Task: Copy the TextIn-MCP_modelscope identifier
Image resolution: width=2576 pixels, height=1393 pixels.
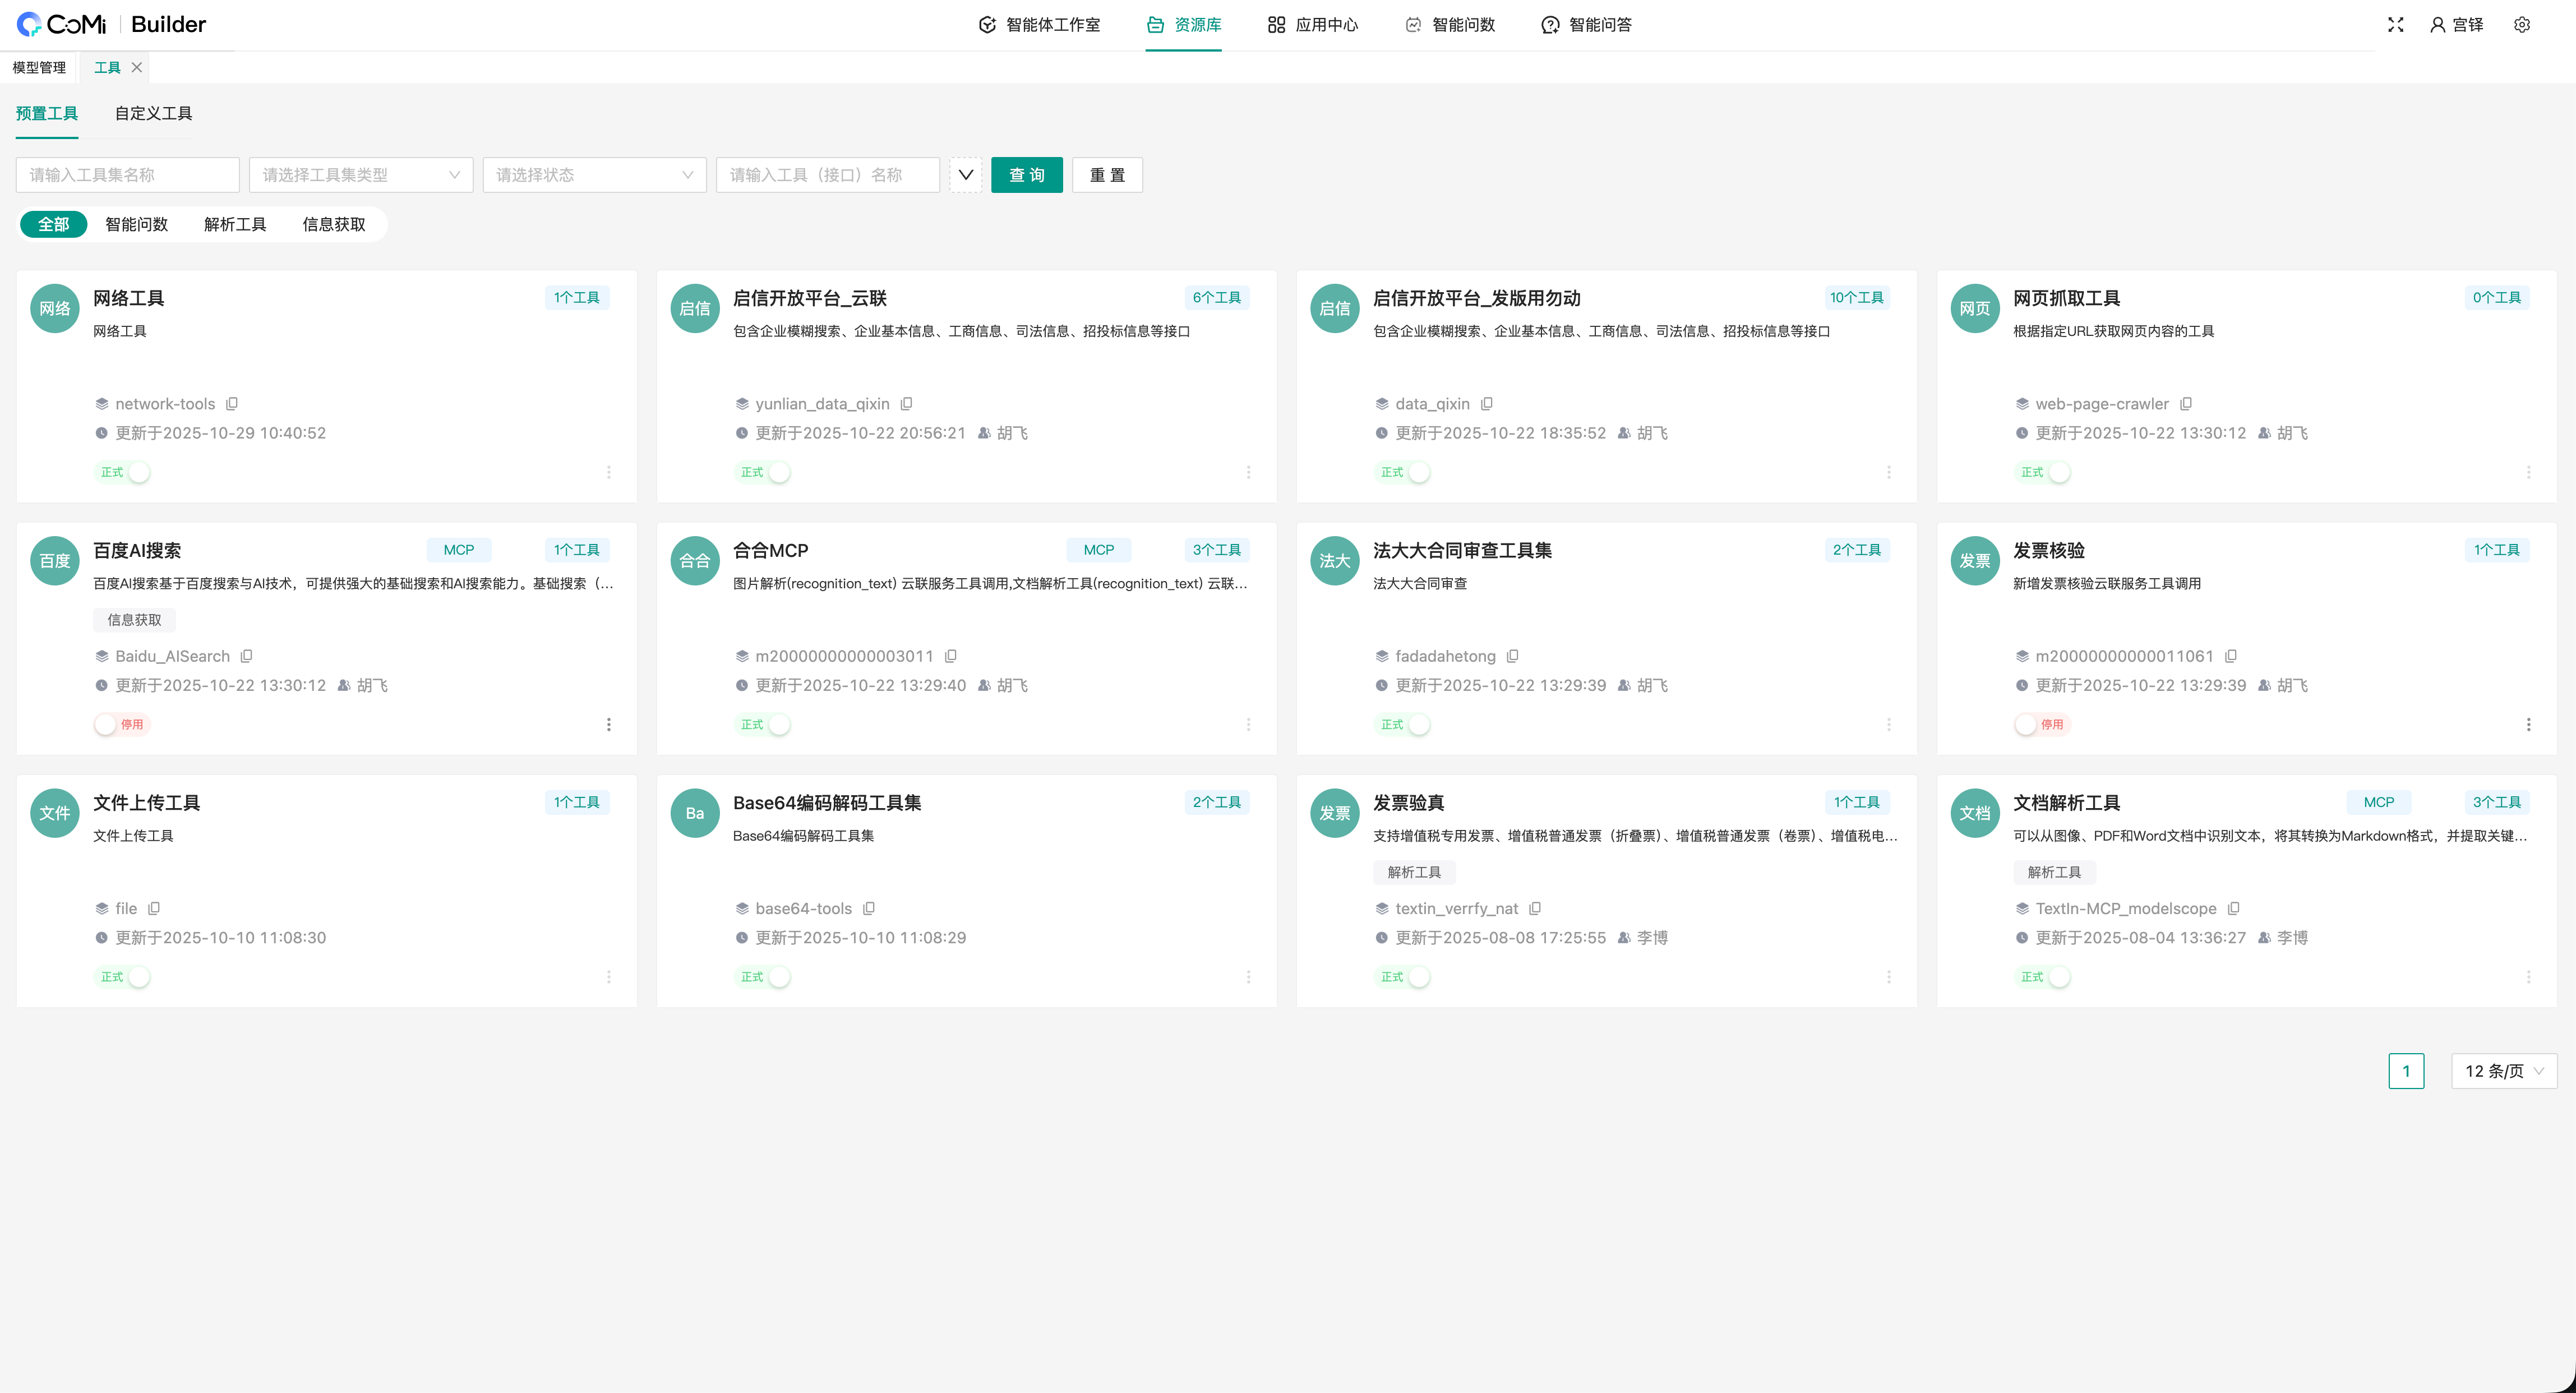Action: coord(2234,908)
